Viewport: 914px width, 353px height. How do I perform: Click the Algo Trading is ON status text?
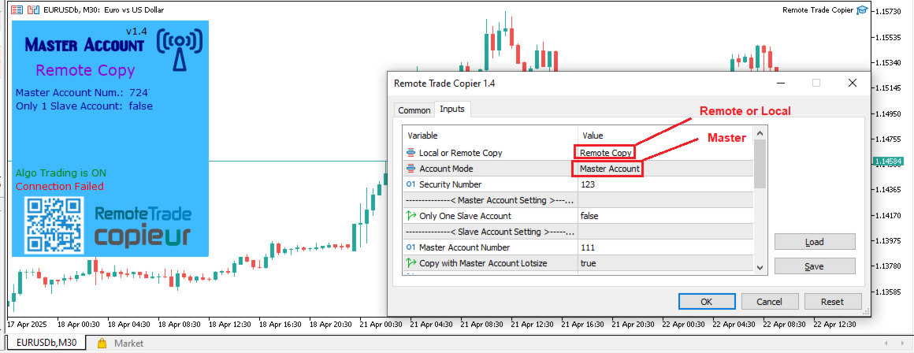pyautogui.click(x=61, y=173)
